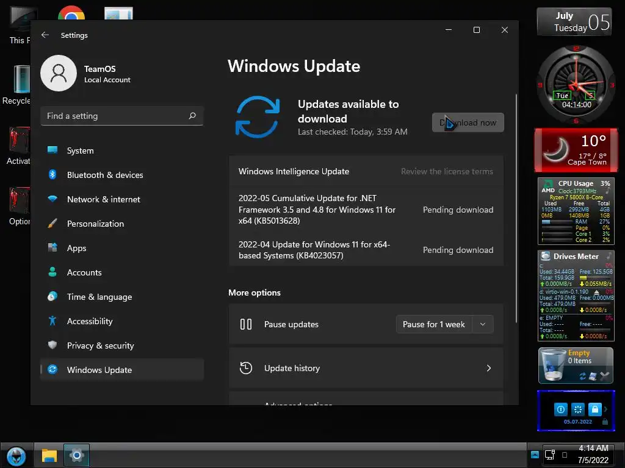625x468 pixels.
Task: Click Review the license terms link
Action: [x=447, y=171]
